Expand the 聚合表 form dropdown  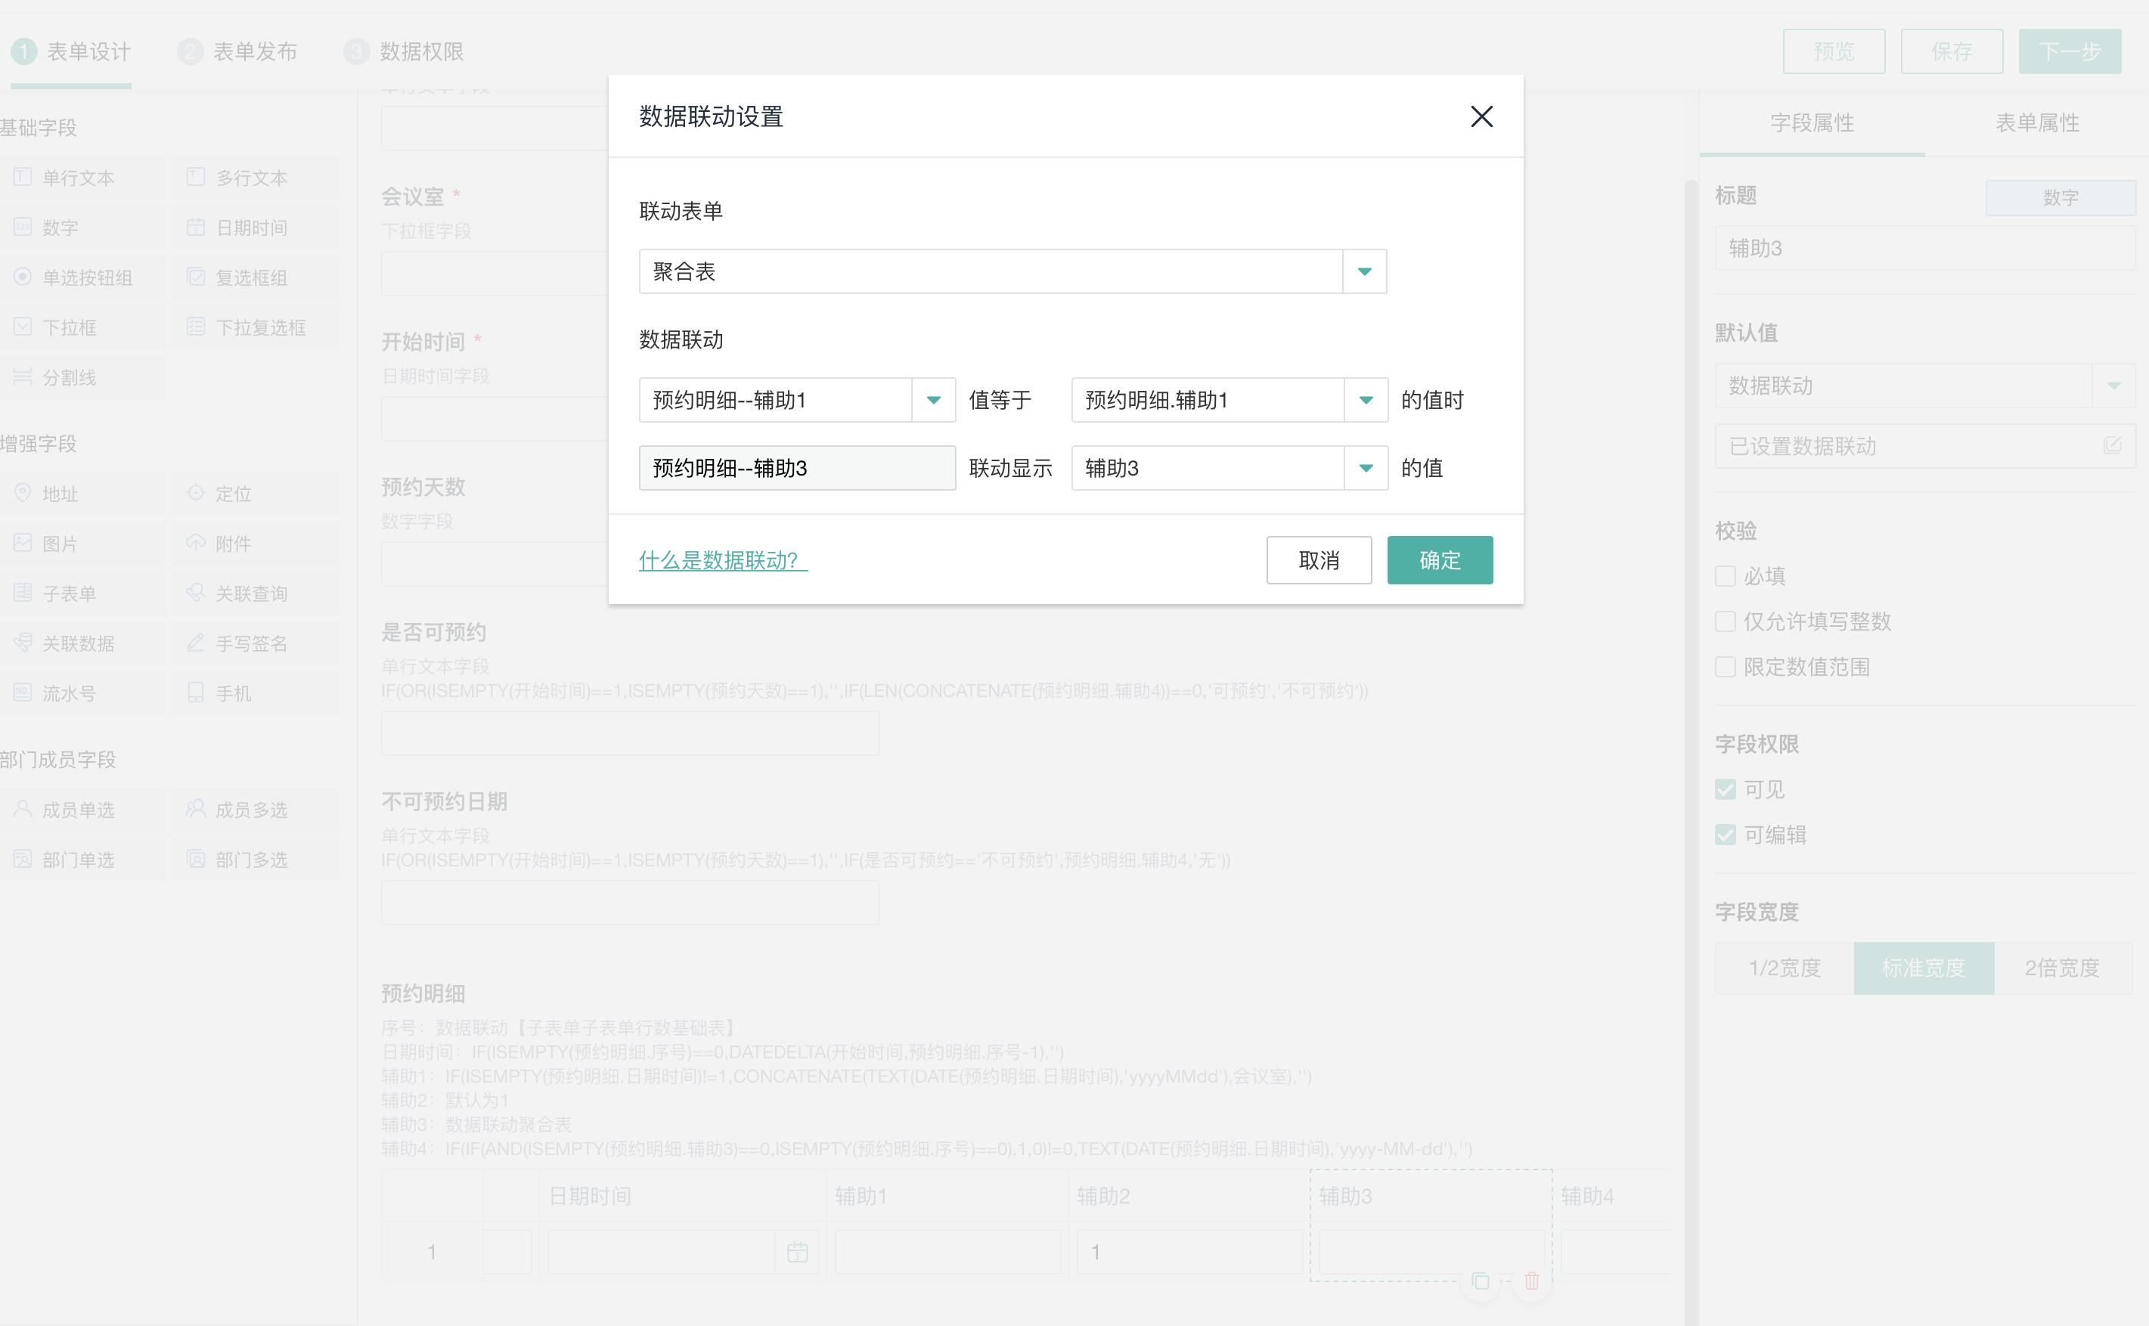coord(1364,272)
